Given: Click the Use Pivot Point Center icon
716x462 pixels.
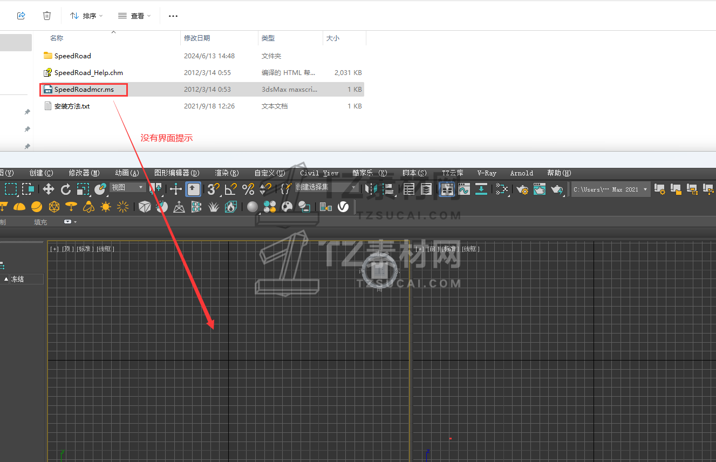Looking at the screenshot, I should click(x=156, y=189).
